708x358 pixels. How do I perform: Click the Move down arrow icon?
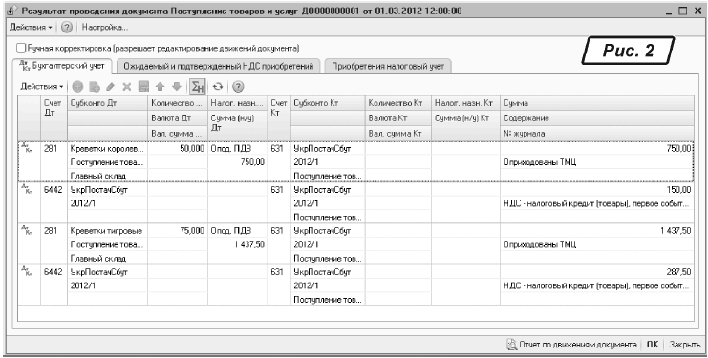click(177, 87)
